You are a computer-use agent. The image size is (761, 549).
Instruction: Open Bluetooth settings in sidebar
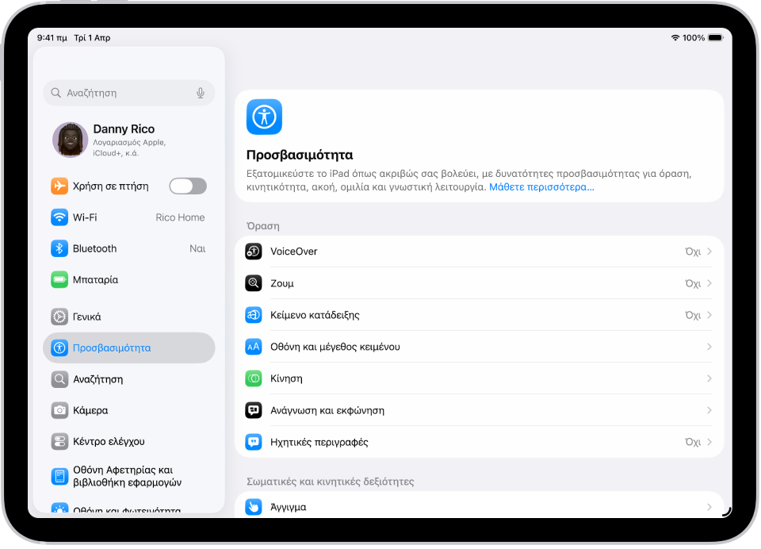point(128,248)
